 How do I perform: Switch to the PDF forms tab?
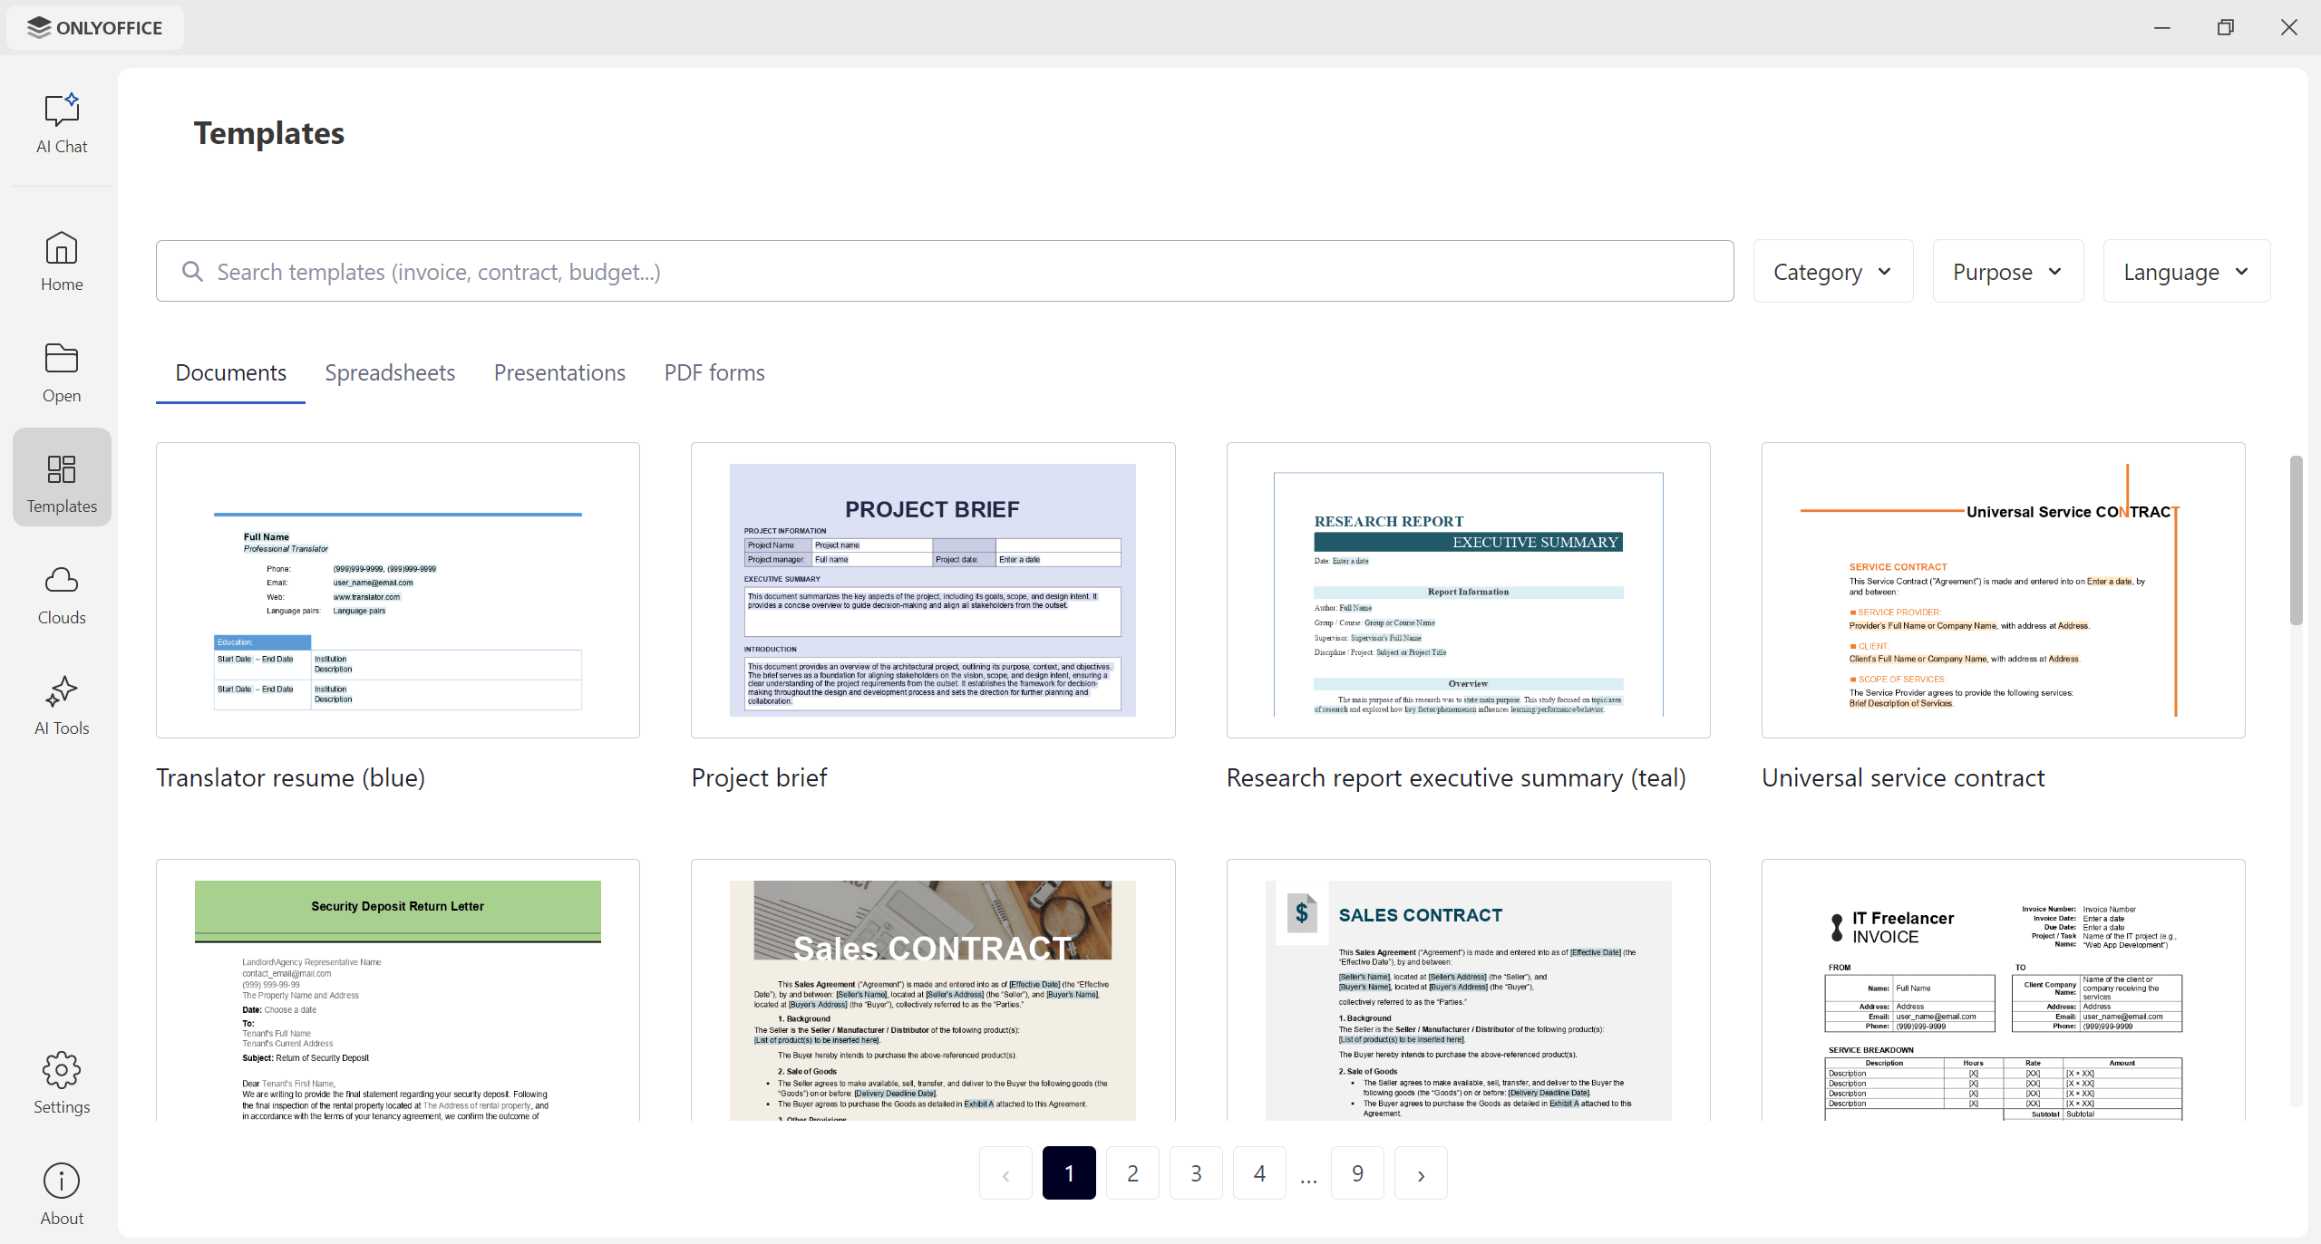coord(714,372)
